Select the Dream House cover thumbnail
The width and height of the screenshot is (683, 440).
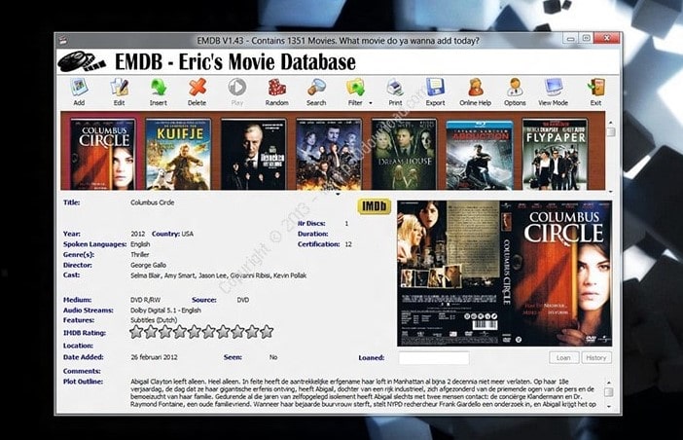pyautogui.click(x=404, y=154)
